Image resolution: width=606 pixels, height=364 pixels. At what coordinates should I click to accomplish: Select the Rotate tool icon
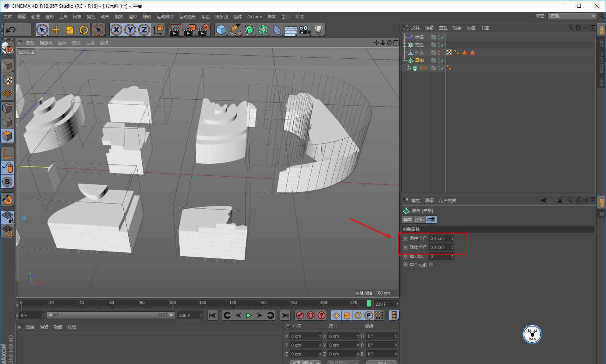(x=84, y=30)
